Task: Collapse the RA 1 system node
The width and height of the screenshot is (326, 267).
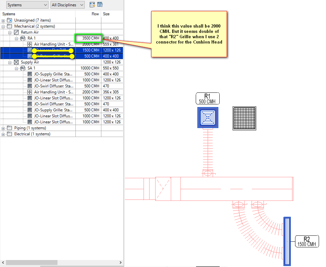Action: click(16, 39)
